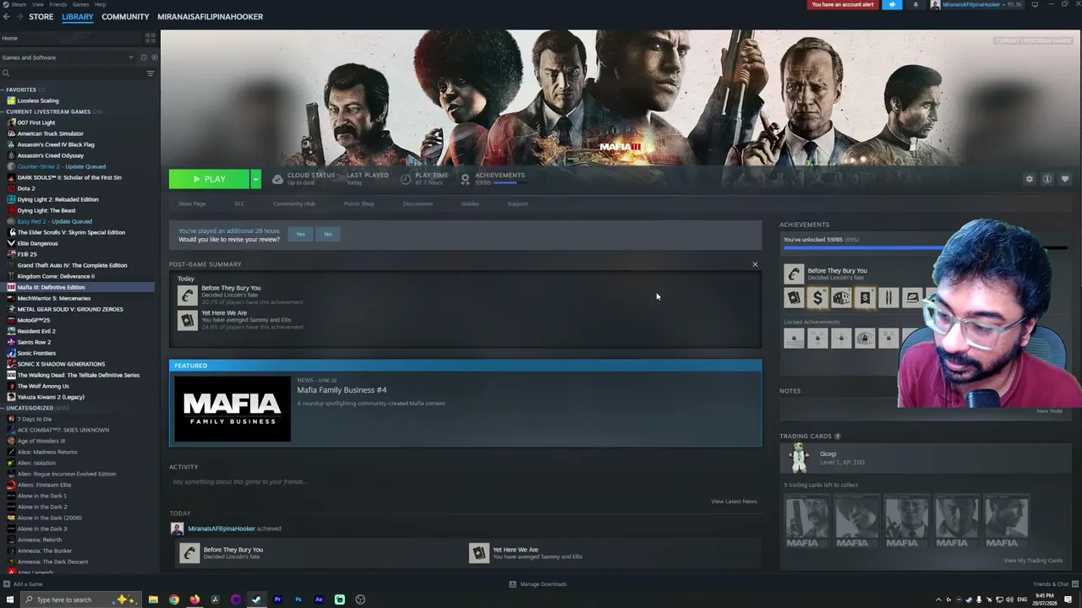Screen dimensions: 1082x608
Task: Open Play button options dropdown arrow
Action: tap(255, 179)
